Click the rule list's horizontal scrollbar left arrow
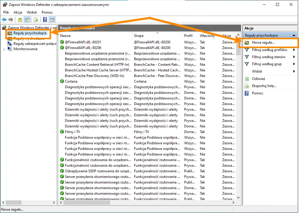299x213 pixels. click(61, 202)
